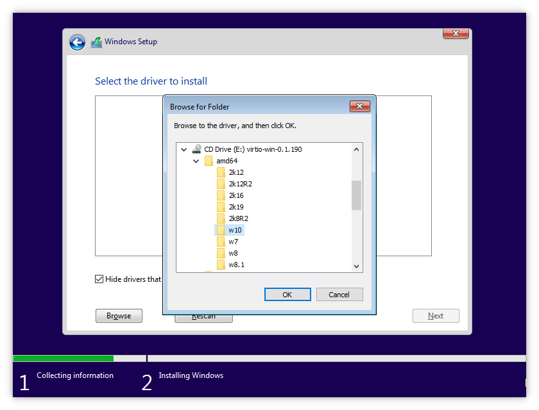Click the folder tree scrollbar thumb
The width and height of the screenshot is (539, 410).
coord(357,195)
